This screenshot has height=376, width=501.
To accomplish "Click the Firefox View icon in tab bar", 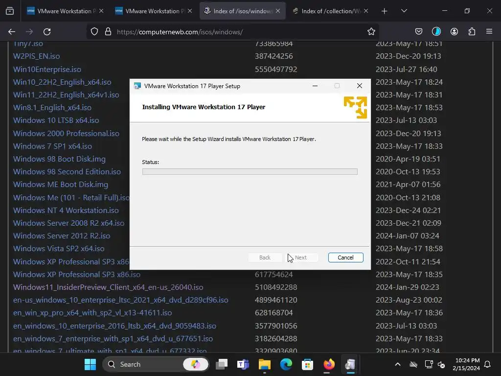I will pyautogui.click(x=10, y=11).
